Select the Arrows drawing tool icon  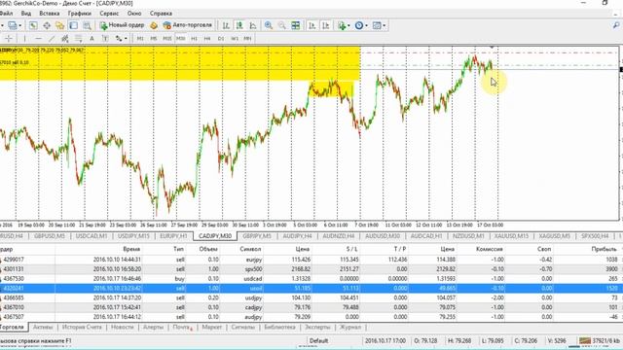[x=119, y=39]
